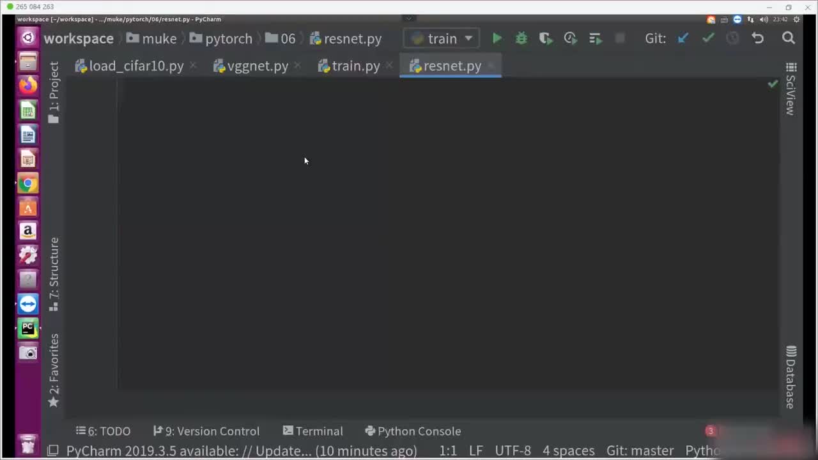Open the Project tool window

(x=54, y=93)
